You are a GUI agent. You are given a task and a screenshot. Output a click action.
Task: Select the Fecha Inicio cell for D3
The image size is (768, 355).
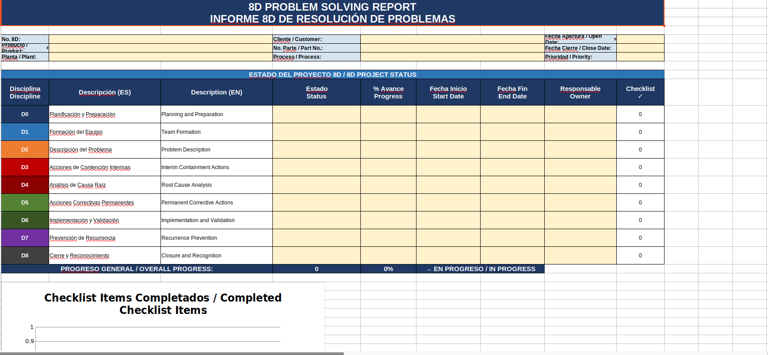448,167
